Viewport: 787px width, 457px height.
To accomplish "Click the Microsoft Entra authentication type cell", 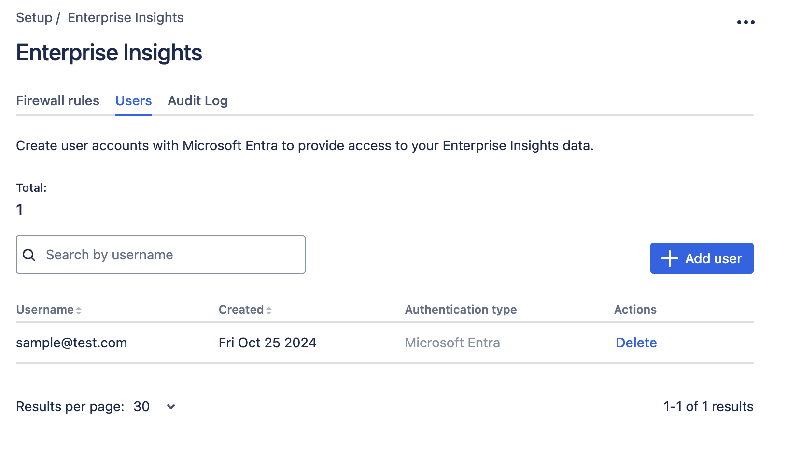I will point(452,343).
